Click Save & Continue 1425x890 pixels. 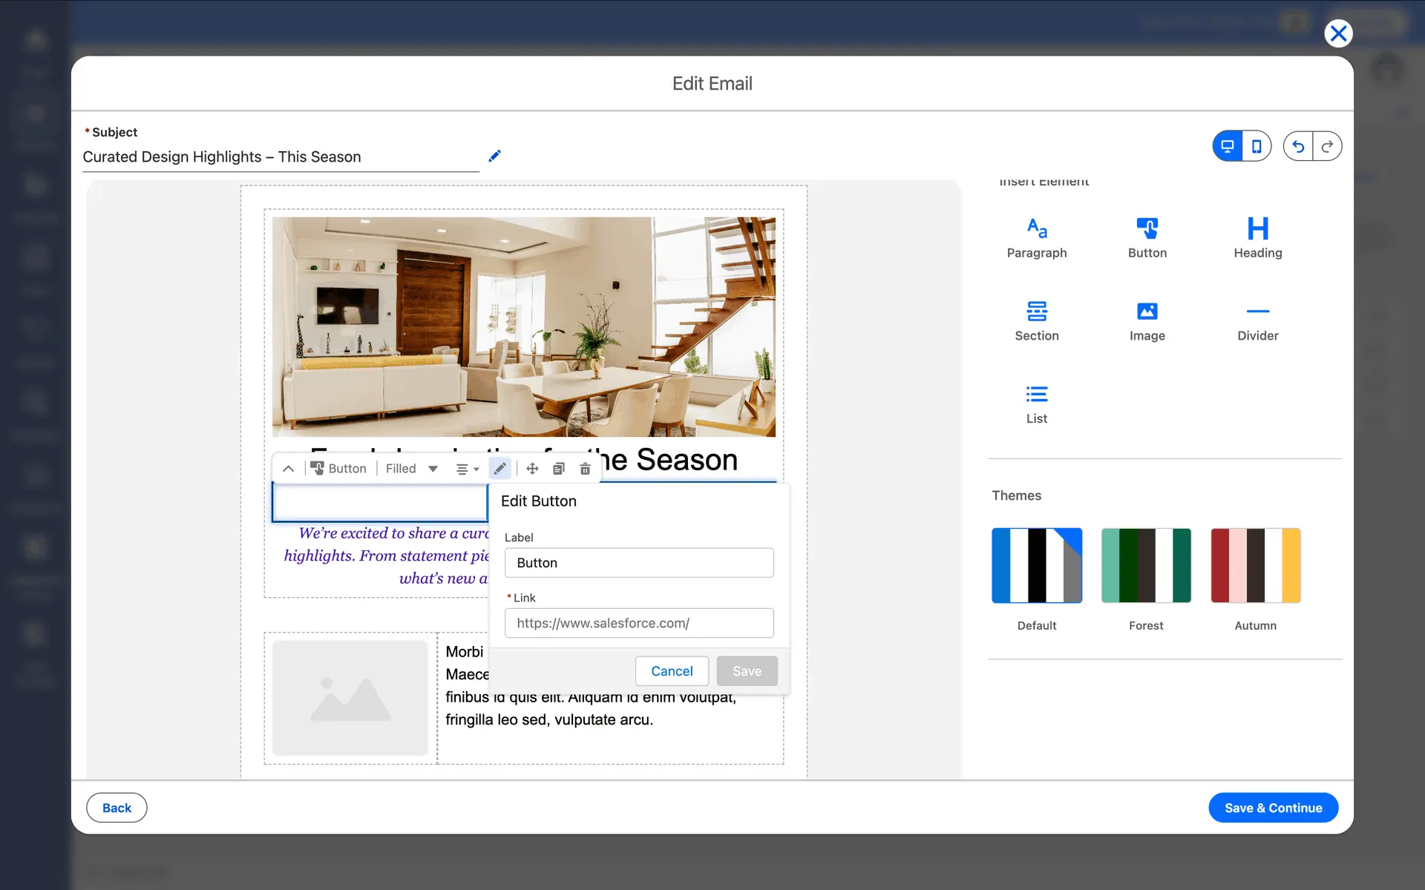(1272, 808)
